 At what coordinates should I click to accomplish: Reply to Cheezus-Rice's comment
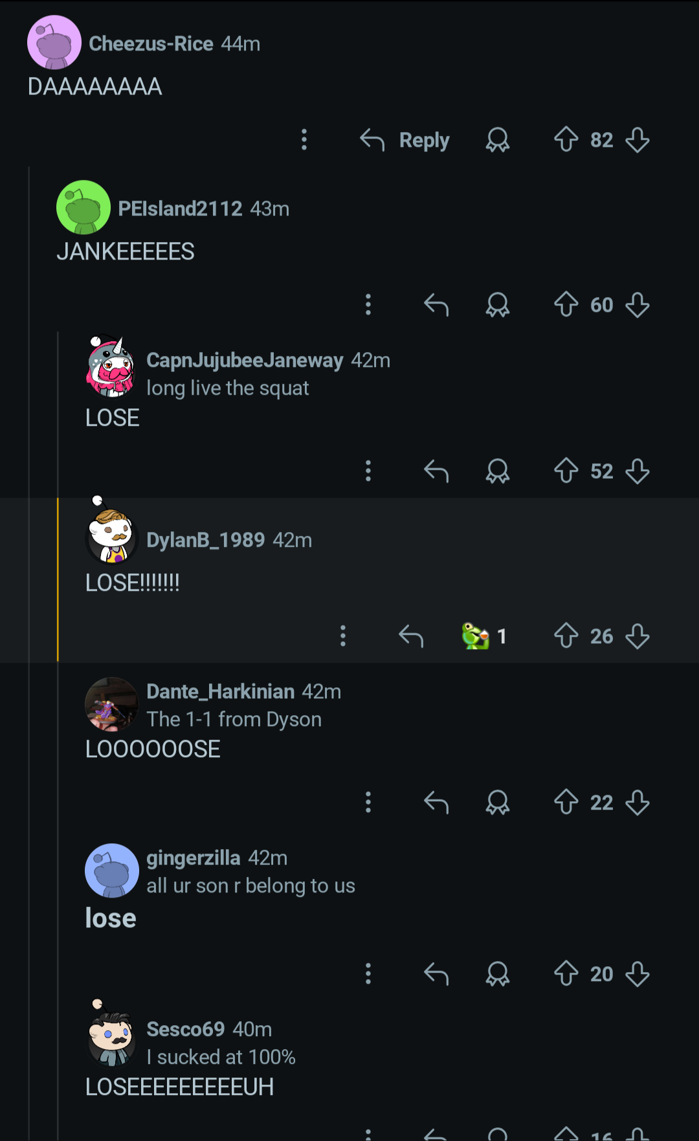pos(405,140)
